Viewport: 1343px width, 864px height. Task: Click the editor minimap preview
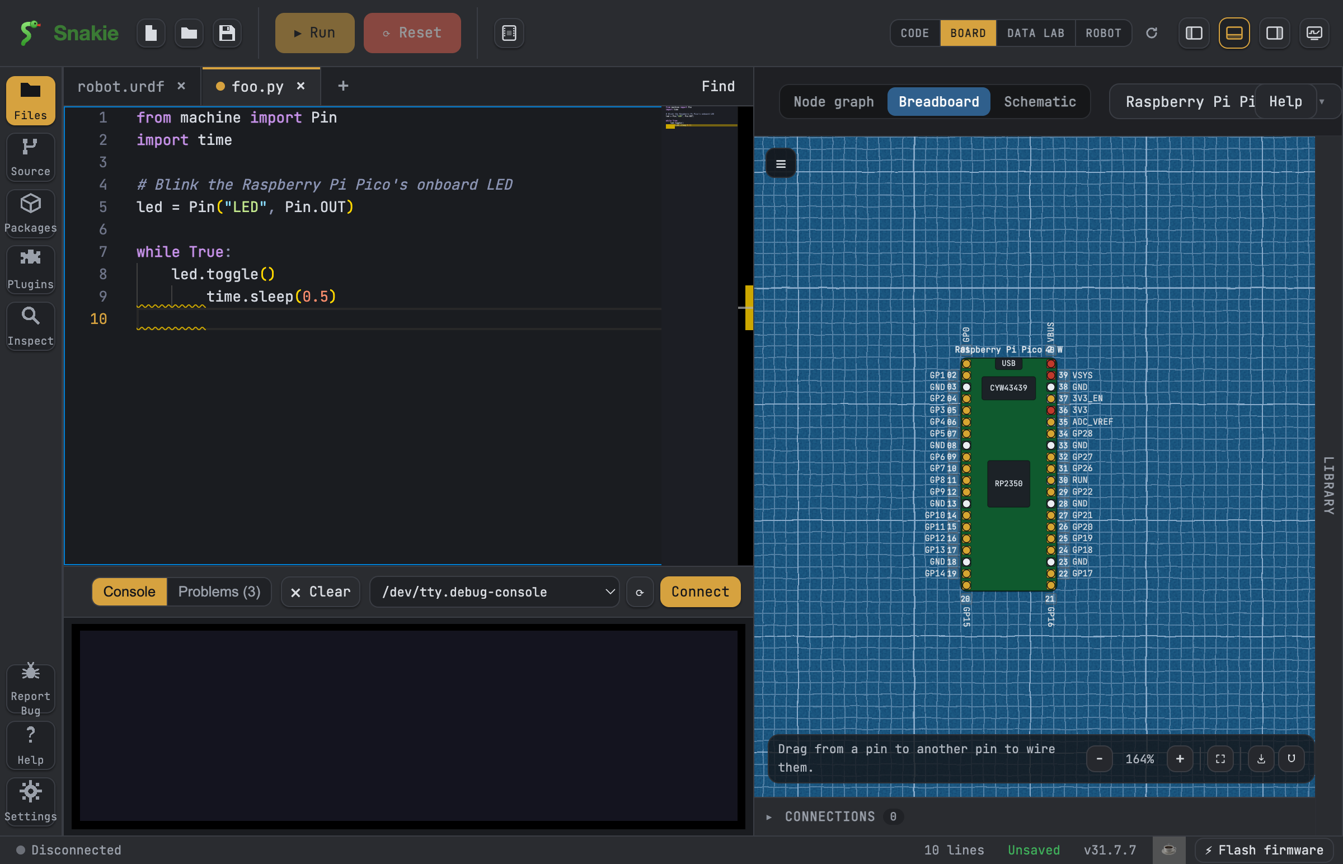(x=700, y=117)
